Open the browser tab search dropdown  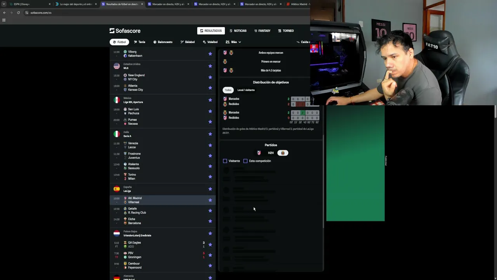click(4, 4)
